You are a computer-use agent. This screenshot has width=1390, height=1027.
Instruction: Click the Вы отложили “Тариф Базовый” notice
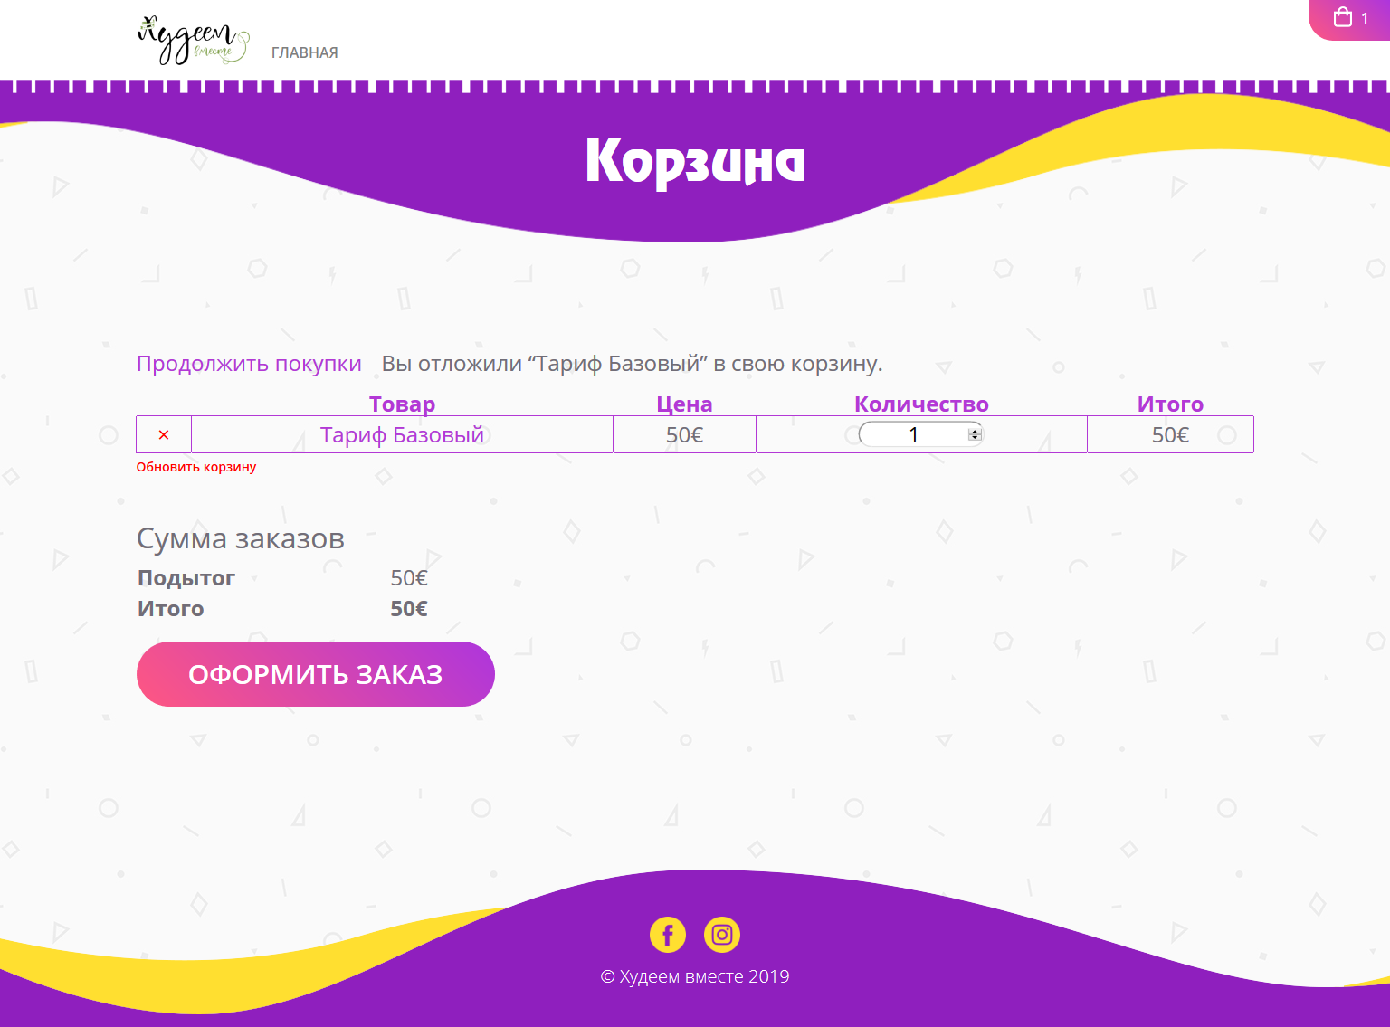click(632, 364)
